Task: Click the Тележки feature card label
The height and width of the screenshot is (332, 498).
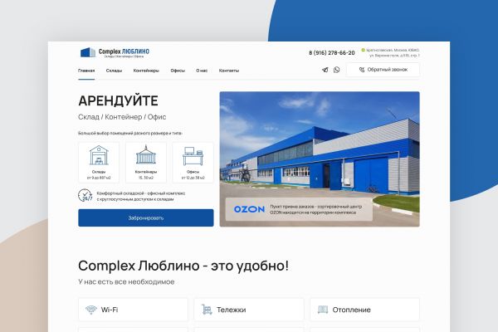Action: click(x=232, y=310)
